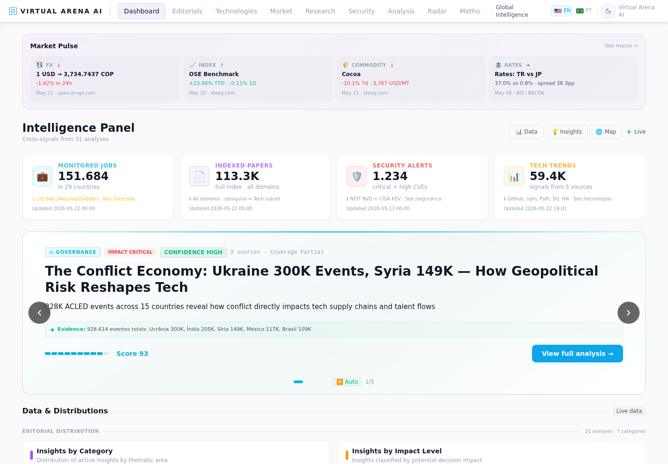
Task: Click the US bias warning See /mercado note
Action: tap(83, 199)
